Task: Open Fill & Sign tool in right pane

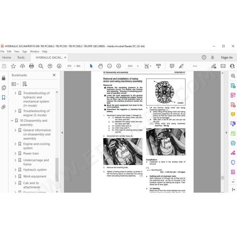Action: [233, 153]
